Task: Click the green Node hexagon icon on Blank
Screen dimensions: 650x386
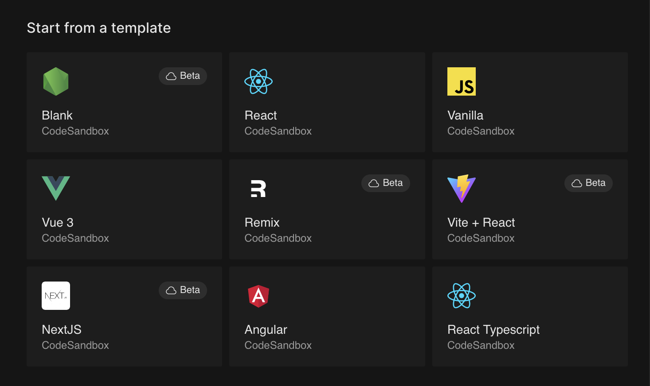Action: [56, 81]
